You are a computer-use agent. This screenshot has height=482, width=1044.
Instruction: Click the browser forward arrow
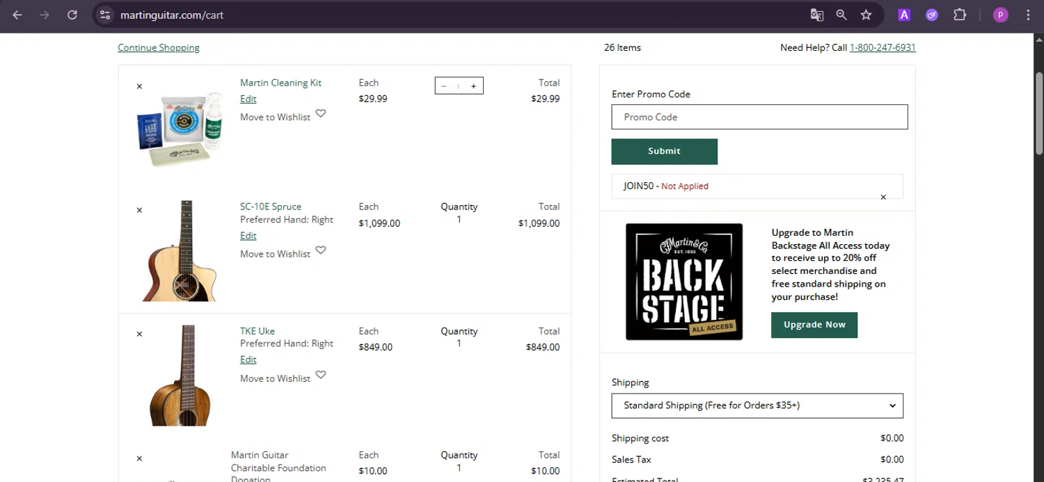45,15
